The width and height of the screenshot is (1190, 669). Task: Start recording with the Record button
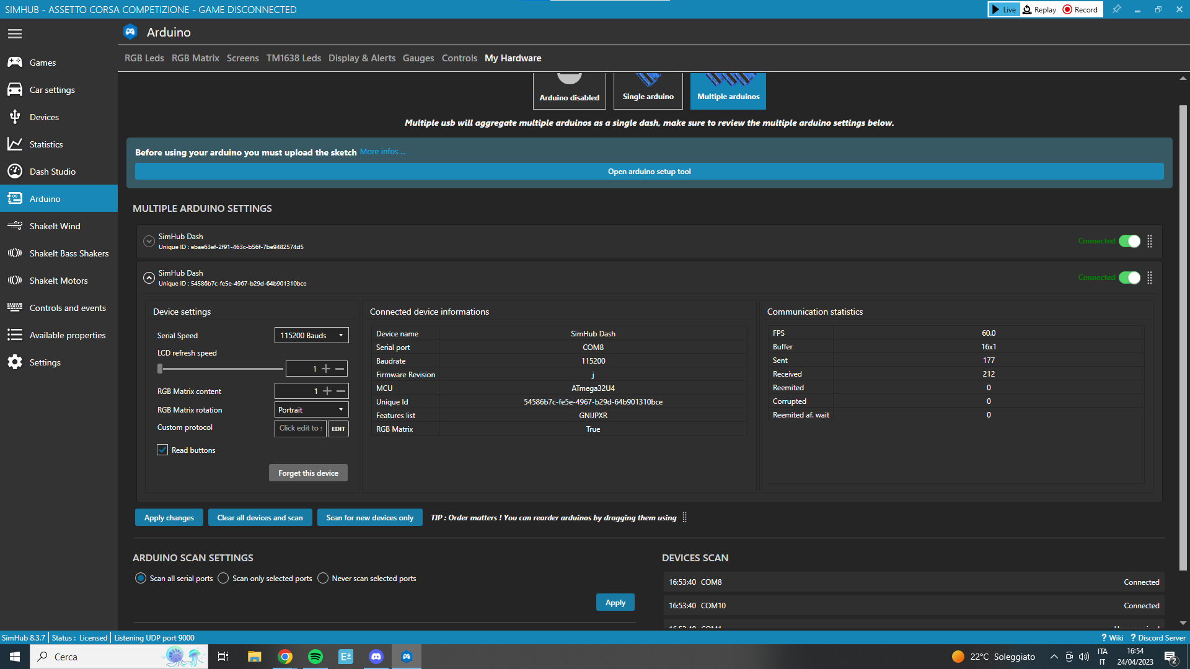point(1080,9)
